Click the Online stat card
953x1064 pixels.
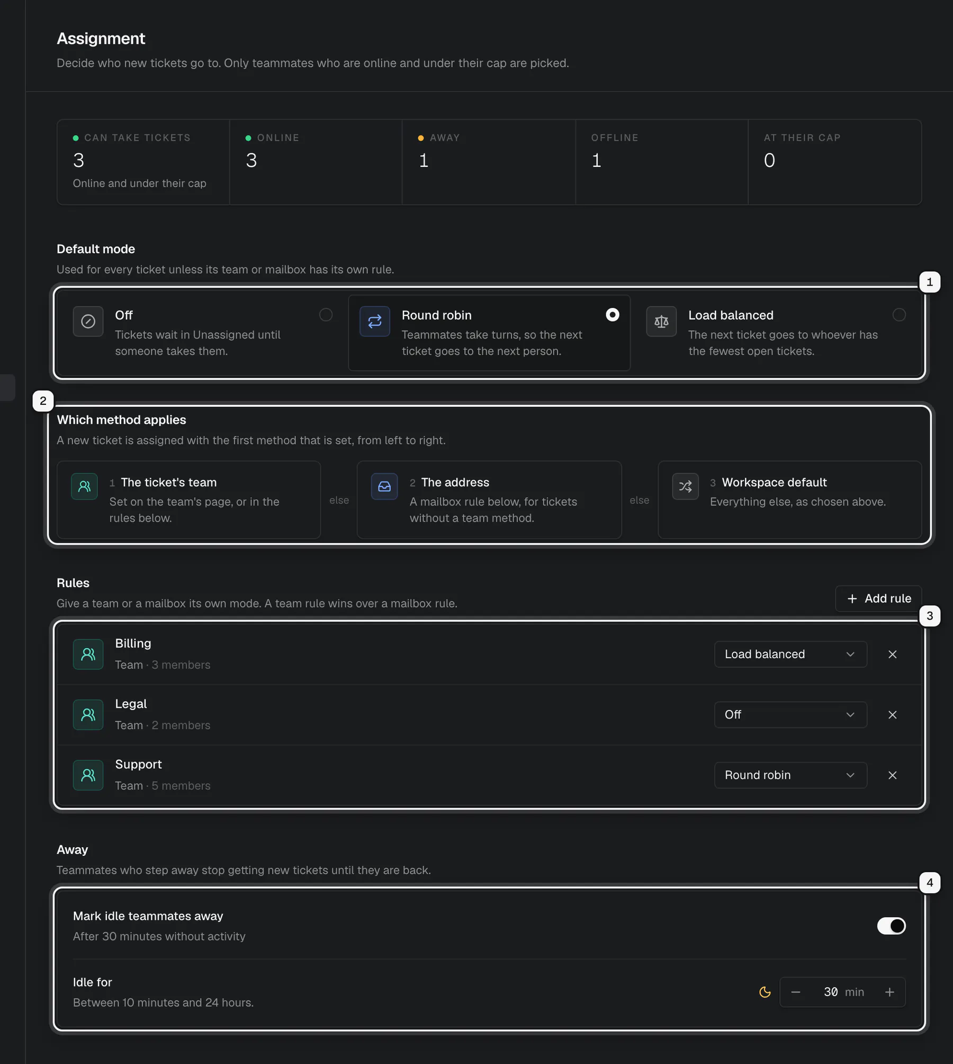click(x=316, y=162)
